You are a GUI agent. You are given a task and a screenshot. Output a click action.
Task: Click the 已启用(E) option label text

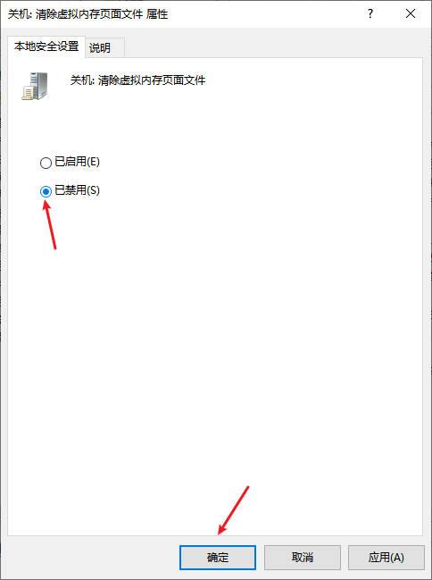click(77, 162)
